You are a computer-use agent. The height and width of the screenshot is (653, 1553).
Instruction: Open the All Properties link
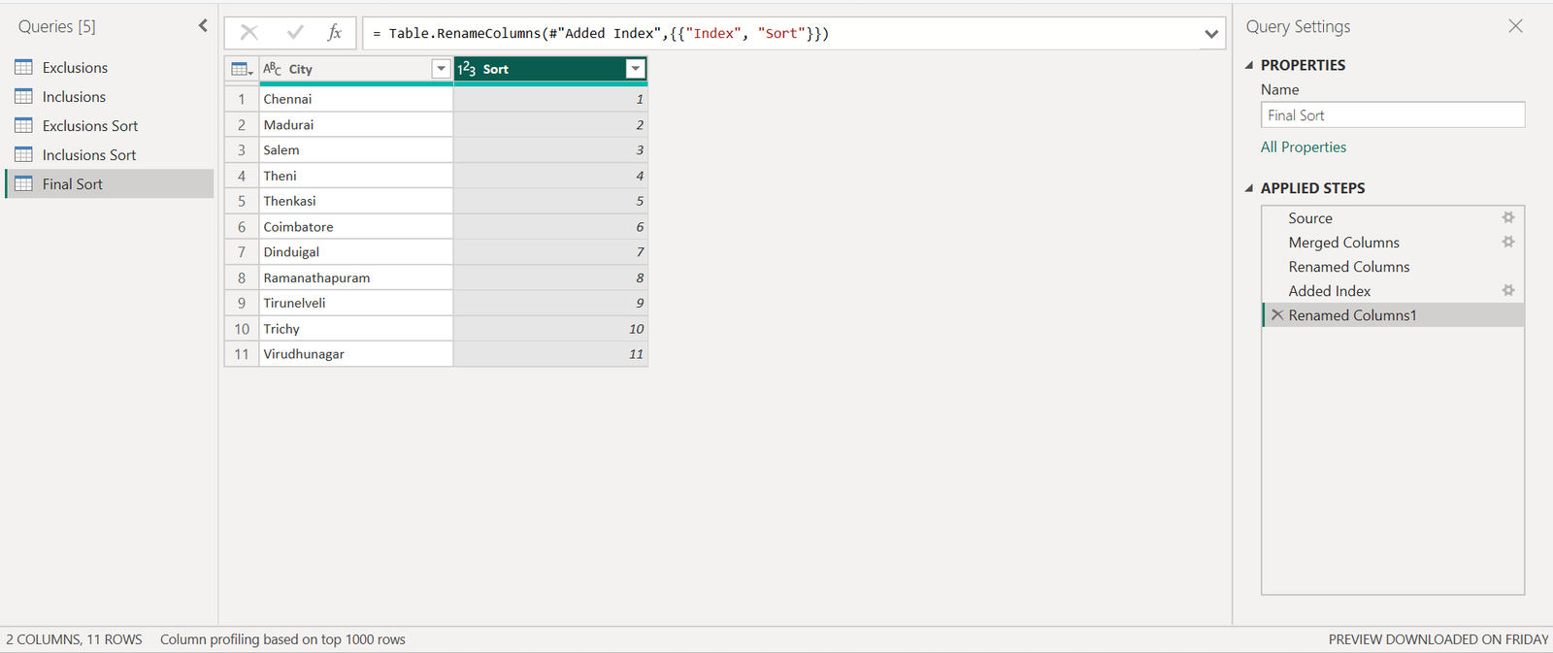[x=1304, y=147]
